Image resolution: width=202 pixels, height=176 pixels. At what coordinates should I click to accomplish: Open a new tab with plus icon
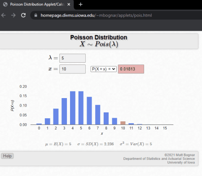80,4
